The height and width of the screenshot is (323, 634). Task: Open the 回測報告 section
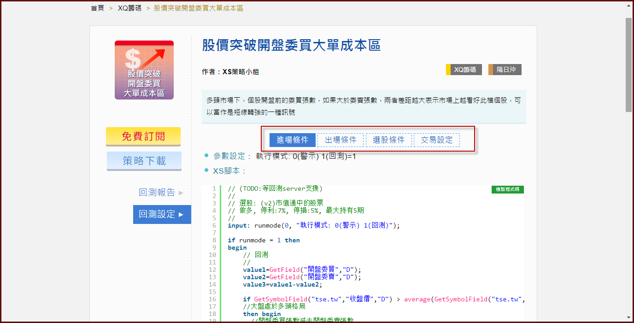(x=157, y=192)
